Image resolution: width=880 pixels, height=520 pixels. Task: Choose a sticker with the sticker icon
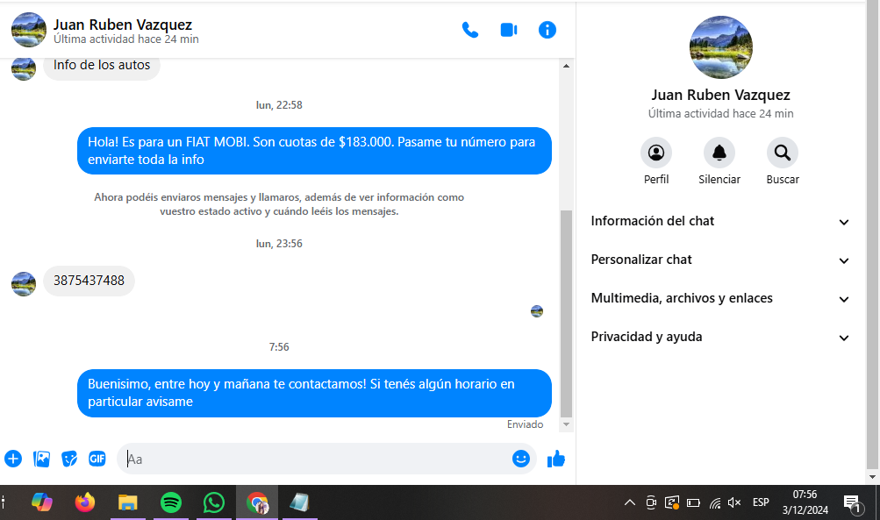69,459
